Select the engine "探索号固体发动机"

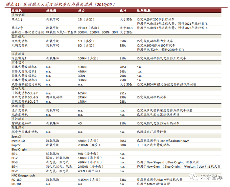coord(25,132)
